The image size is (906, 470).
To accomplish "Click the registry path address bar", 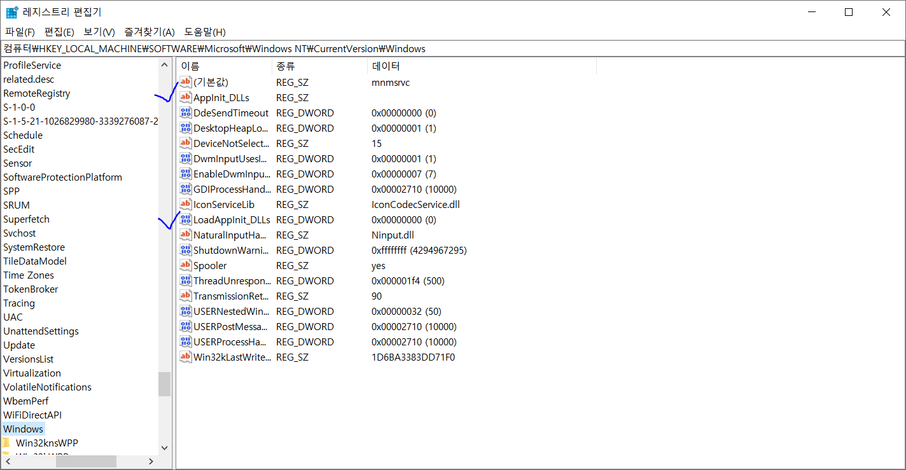I will pos(453,48).
